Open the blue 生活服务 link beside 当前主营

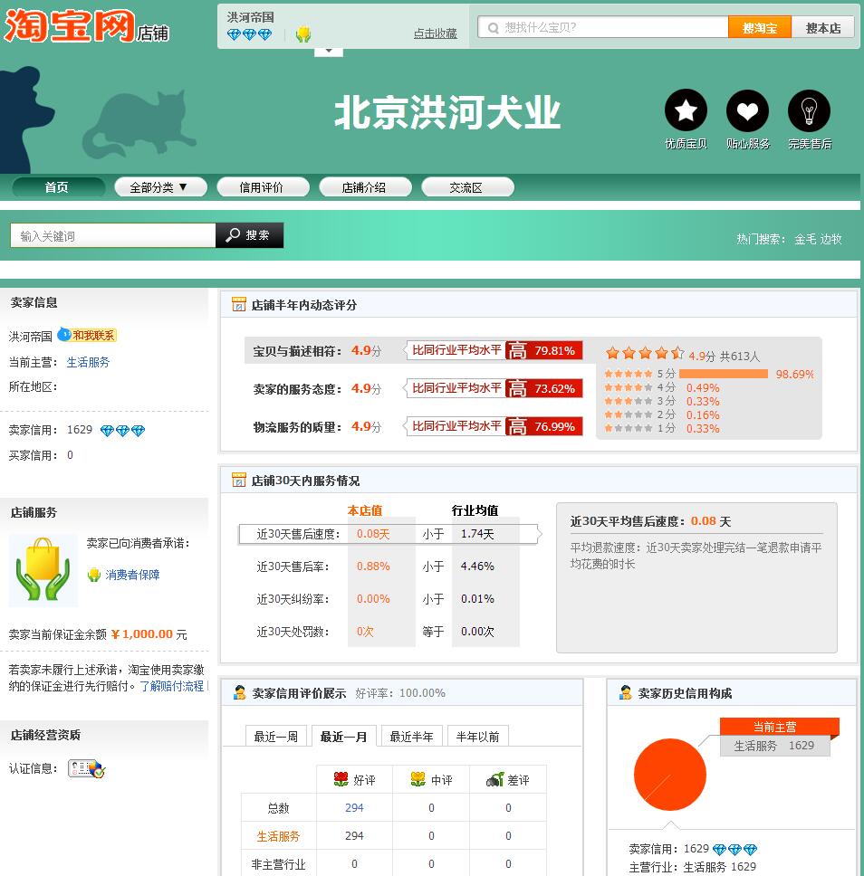(89, 362)
